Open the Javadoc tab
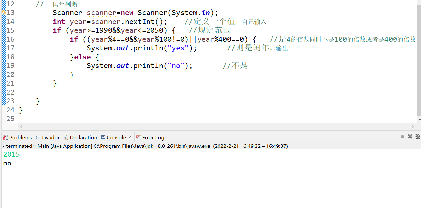The width and height of the screenshot is (421, 208). coord(50,137)
